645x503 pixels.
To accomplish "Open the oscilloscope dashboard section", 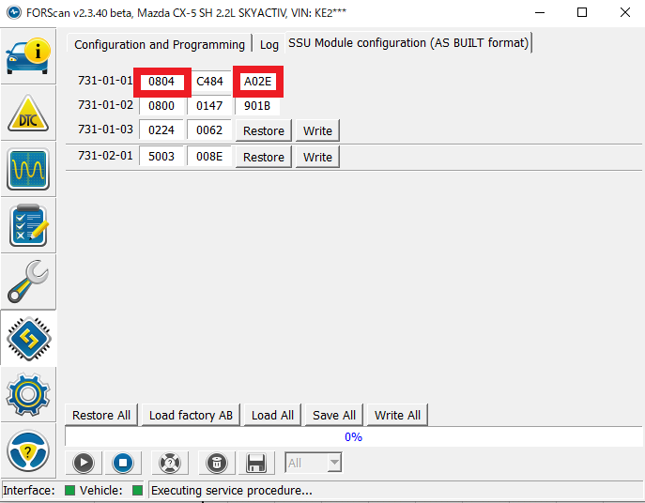I will coord(28,169).
